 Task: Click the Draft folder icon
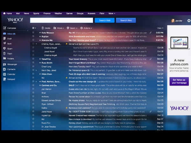(4, 39)
